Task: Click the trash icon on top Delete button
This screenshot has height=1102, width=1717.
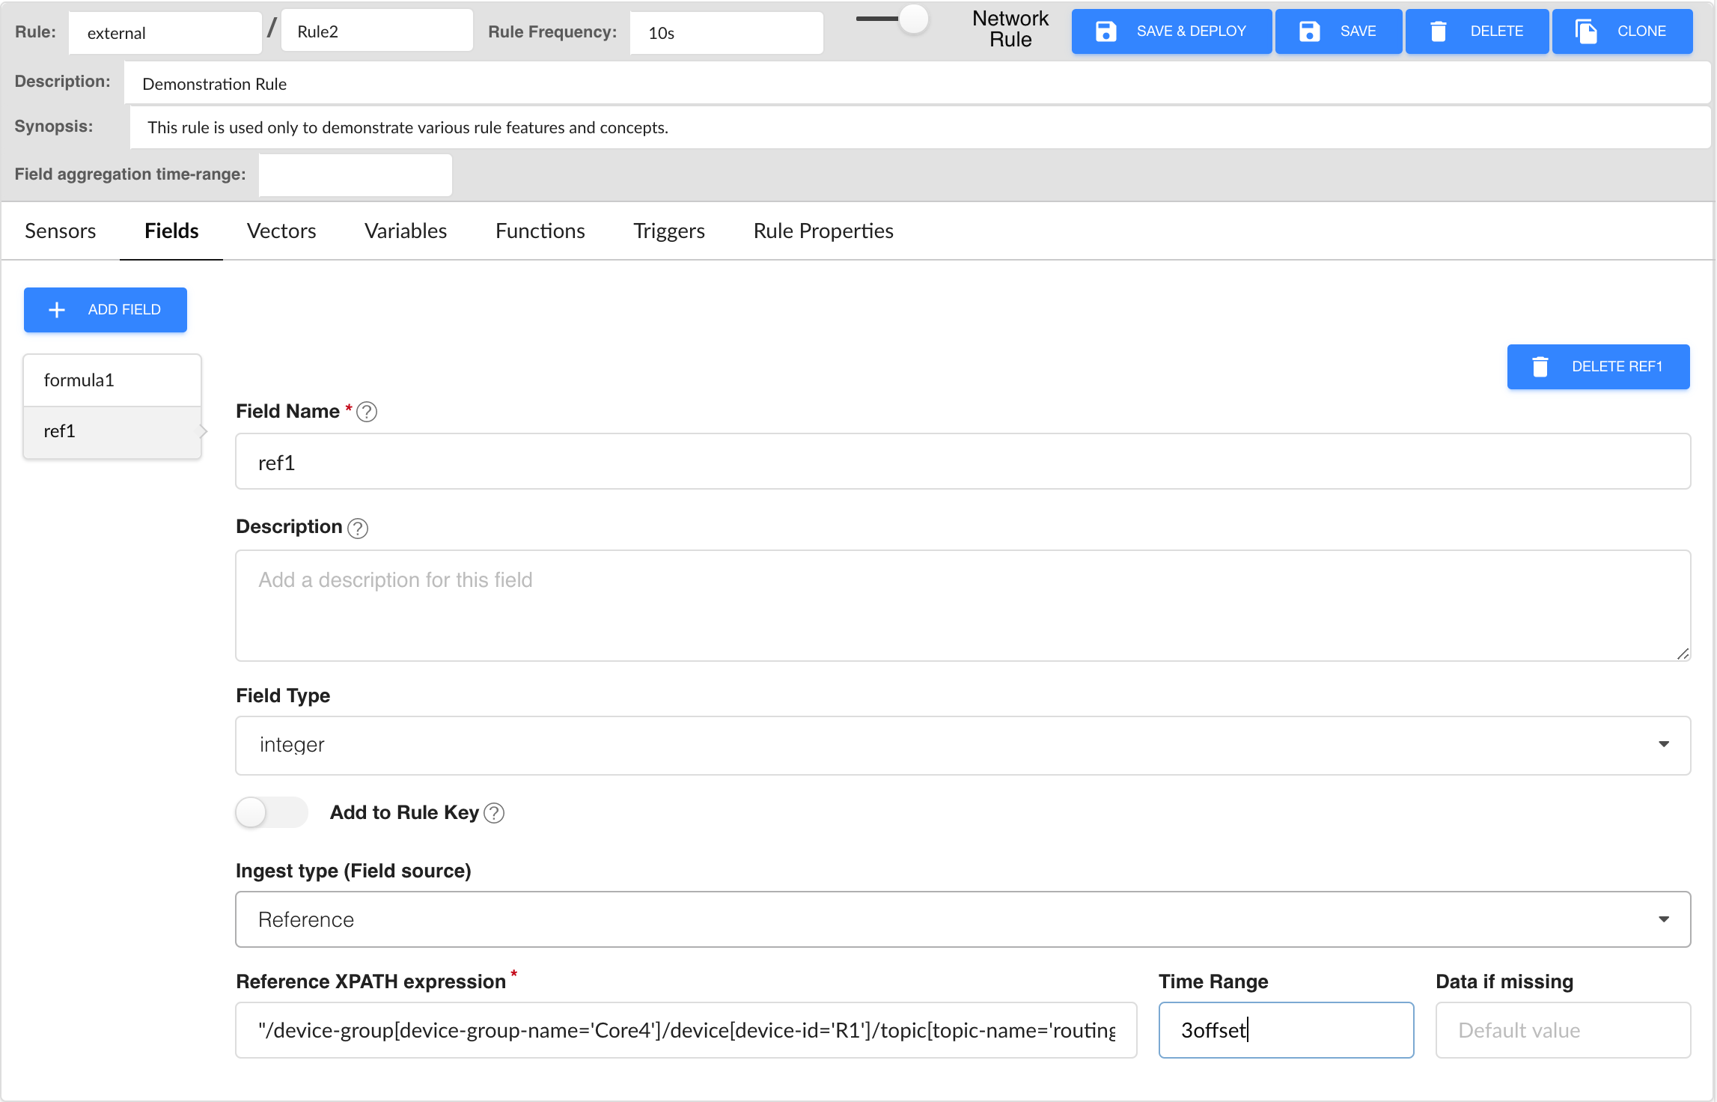Action: click(1438, 31)
